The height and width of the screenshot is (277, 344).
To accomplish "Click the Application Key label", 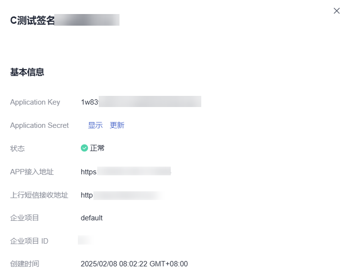I will click(35, 102).
